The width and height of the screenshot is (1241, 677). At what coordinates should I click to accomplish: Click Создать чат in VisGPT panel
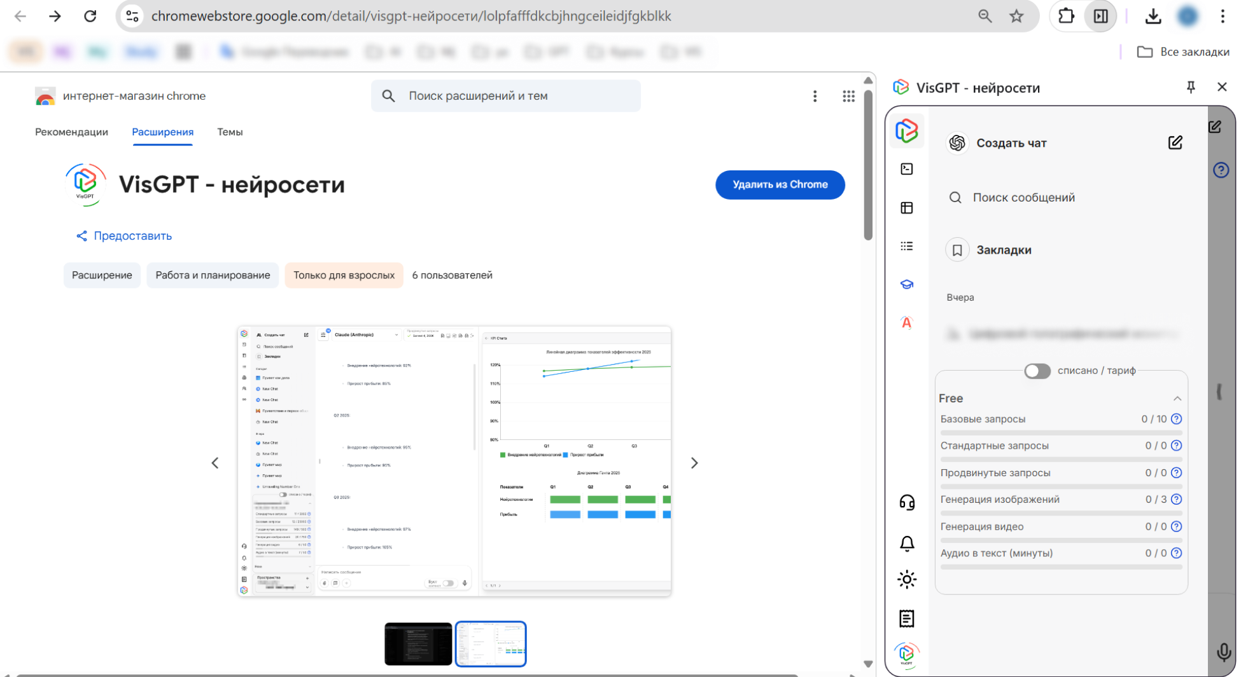pyautogui.click(x=1011, y=143)
